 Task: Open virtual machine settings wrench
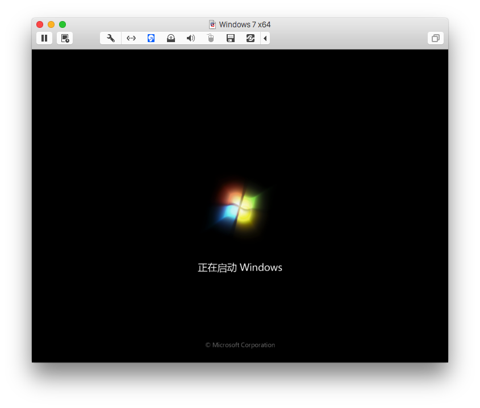(x=111, y=38)
